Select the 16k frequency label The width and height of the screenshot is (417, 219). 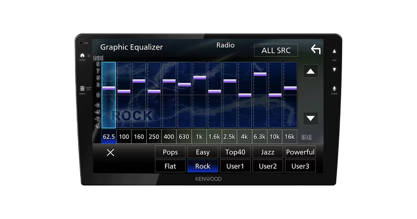tap(290, 137)
